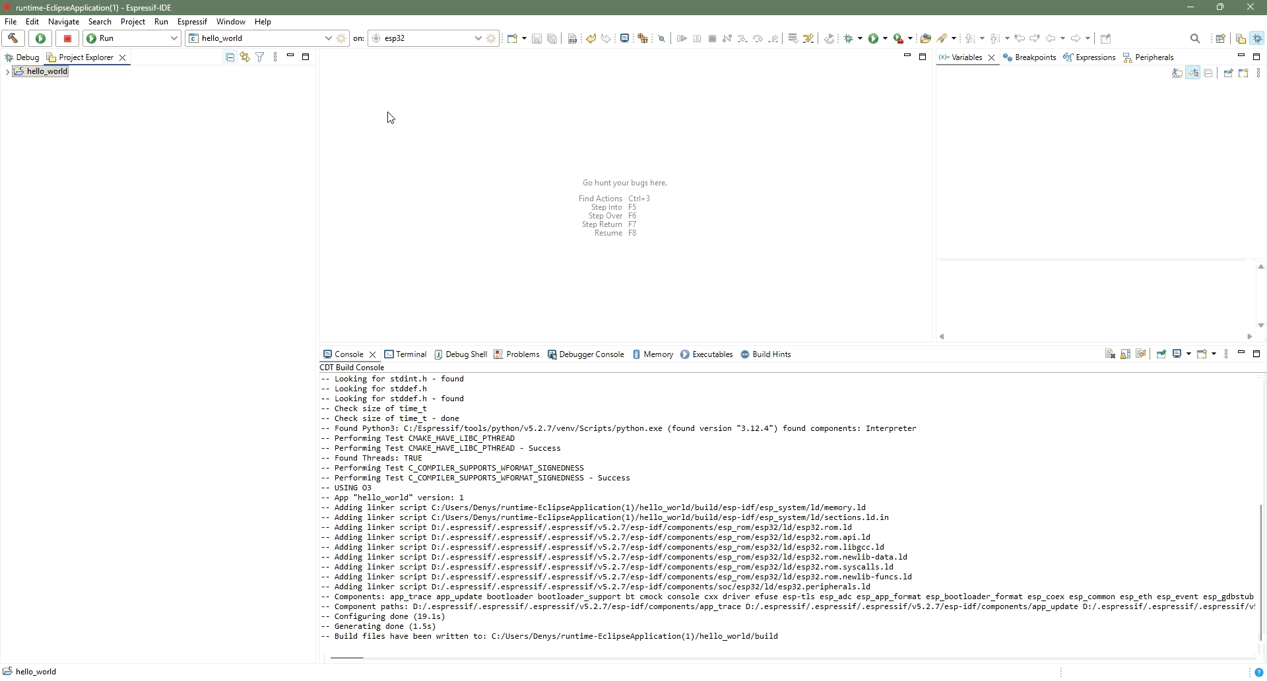Click the filter funnel icon in Project Explorer
Screen dimensions: 1267x681
pyautogui.click(x=260, y=57)
